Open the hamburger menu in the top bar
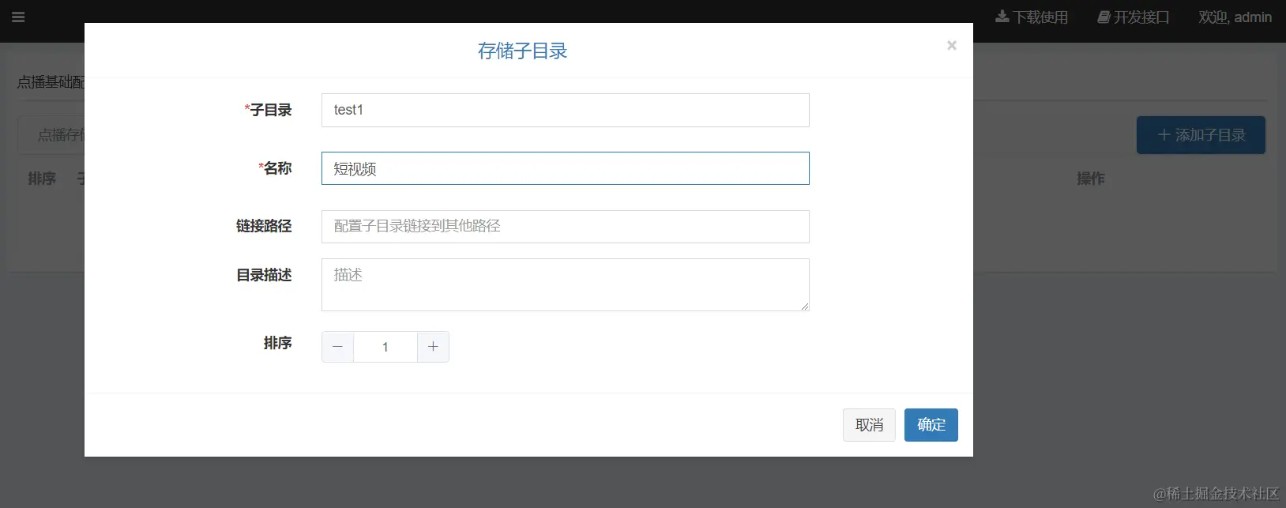 click(18, 17)
